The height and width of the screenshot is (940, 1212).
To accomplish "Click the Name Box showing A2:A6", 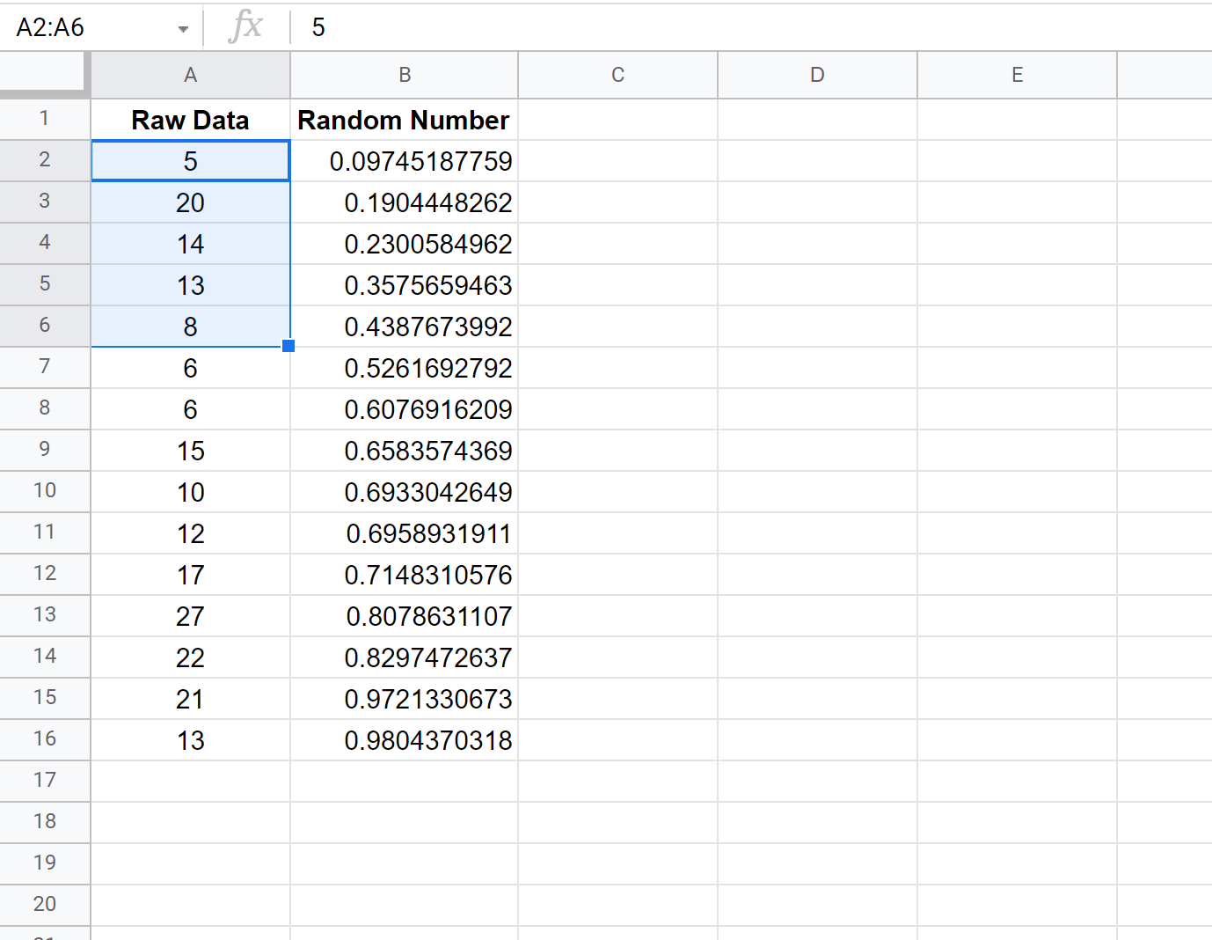I will pos(88,28).
